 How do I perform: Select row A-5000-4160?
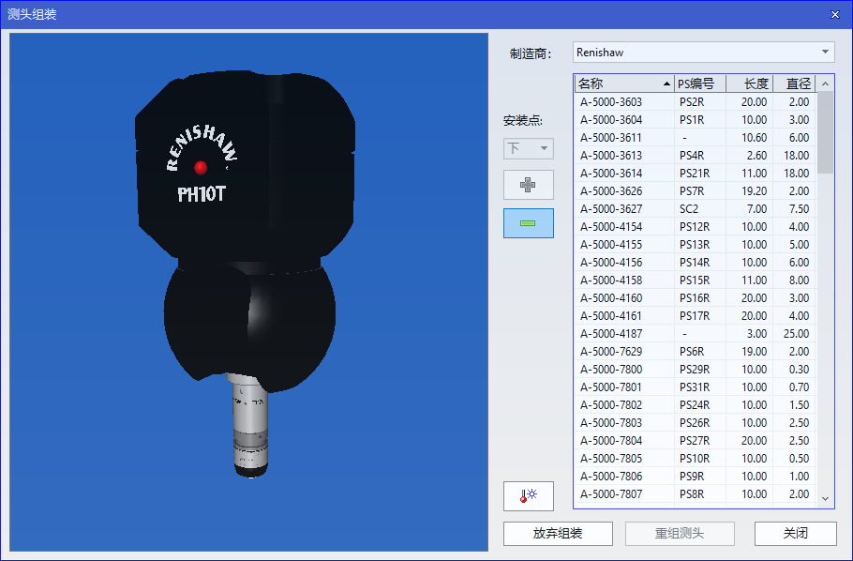click(x=696, y=298)
